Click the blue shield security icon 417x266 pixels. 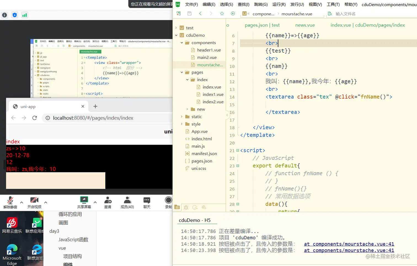15,15
